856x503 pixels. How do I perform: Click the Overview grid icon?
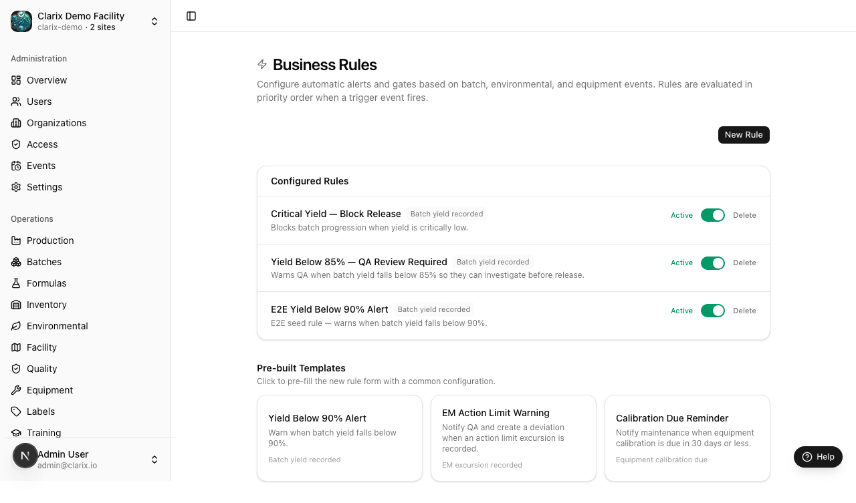point(16,80)
